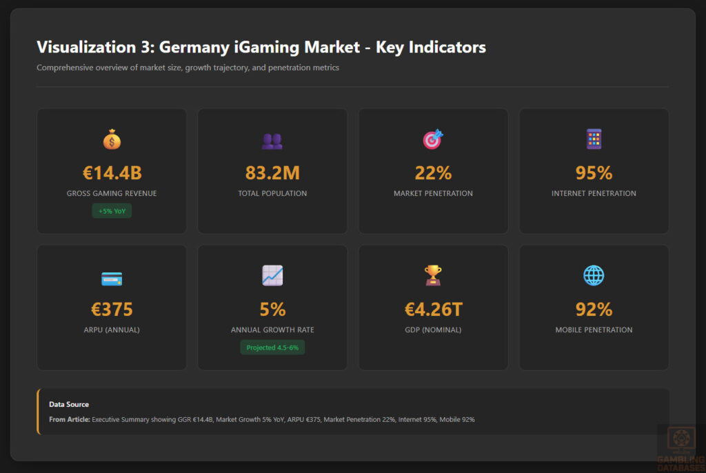This screenshot has height=473, width=706.
Task: Click the growth chart icon on Annual Growth Rate card
Action: (272, 274)
